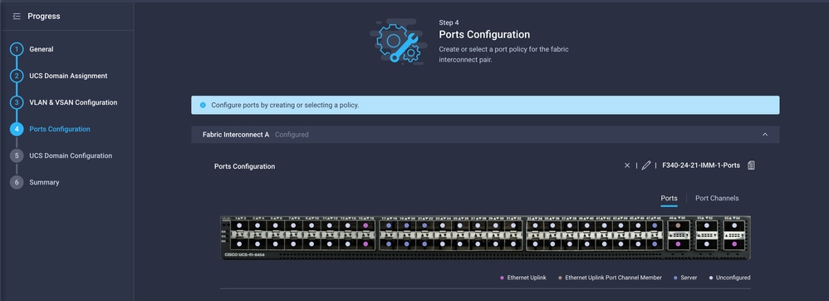829x301 pixels.
Task: Click the Unconfigured legend entry
Action: click(x=729, y=277)
